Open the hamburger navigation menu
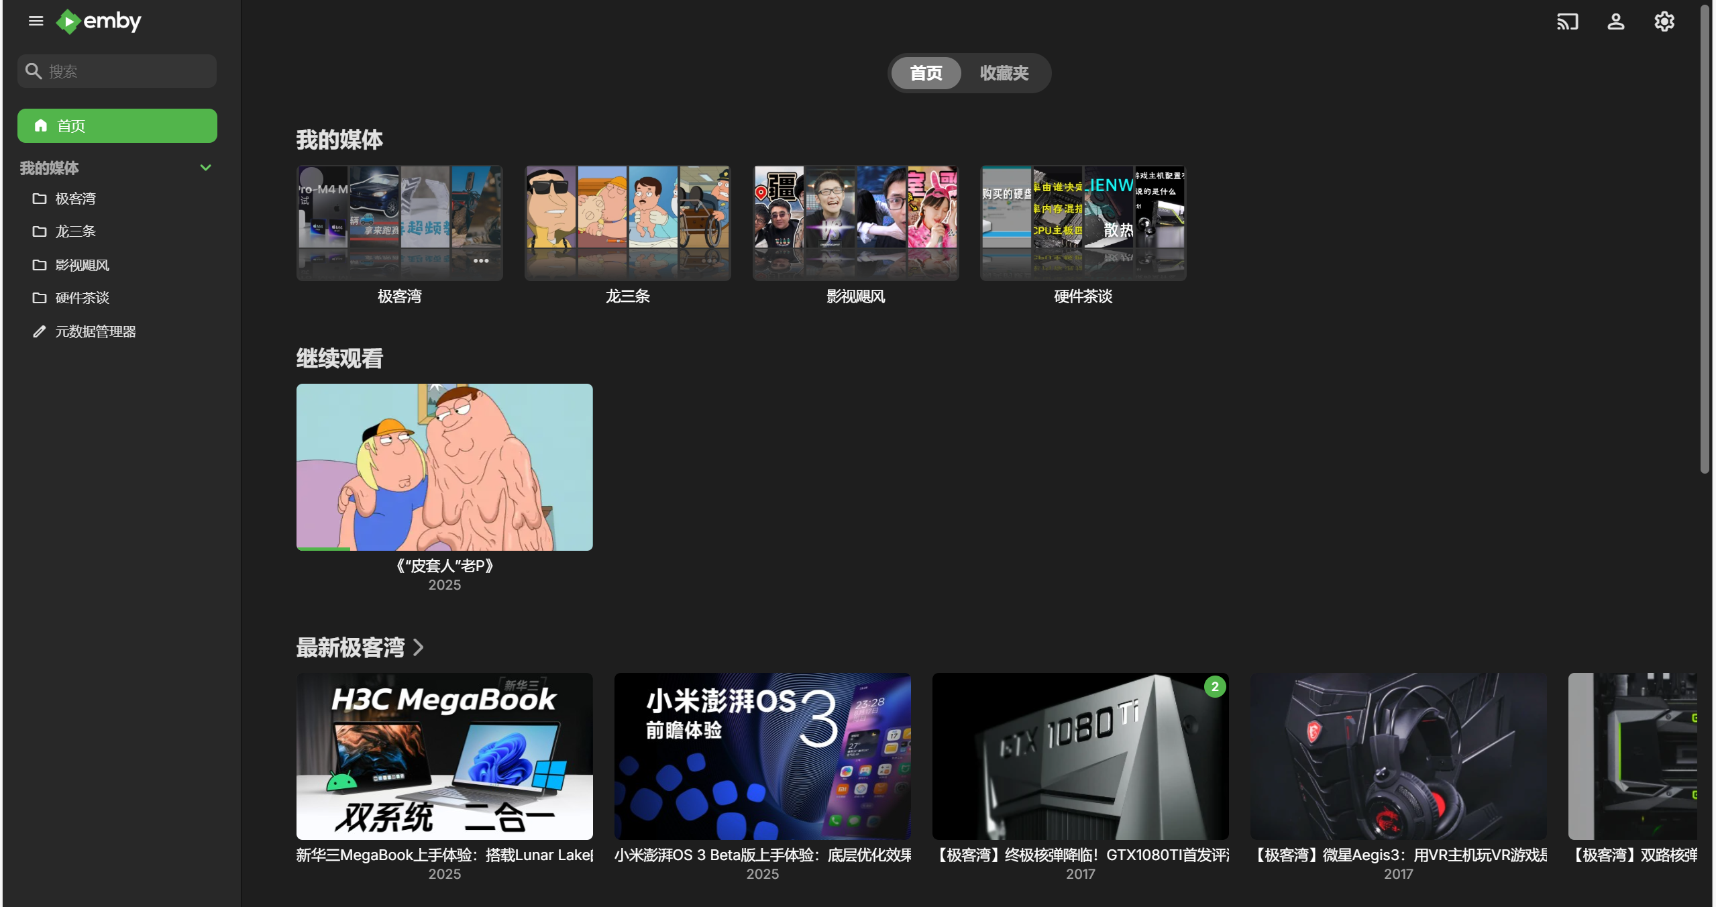 point(36,21)
